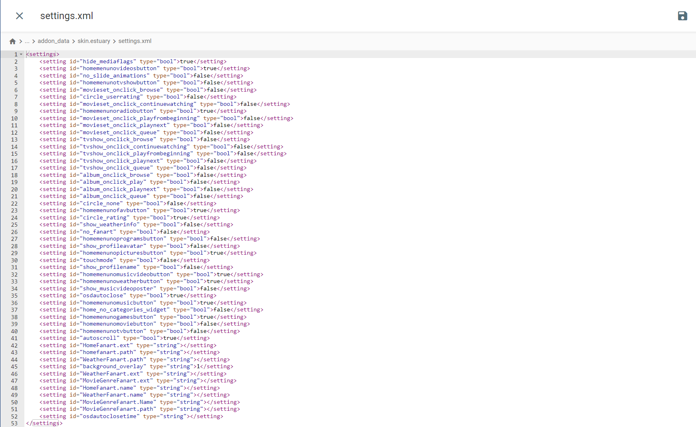696x427 pixels.
Task: Select the settings.xml breadcrumb item
Action: (135, 41)
